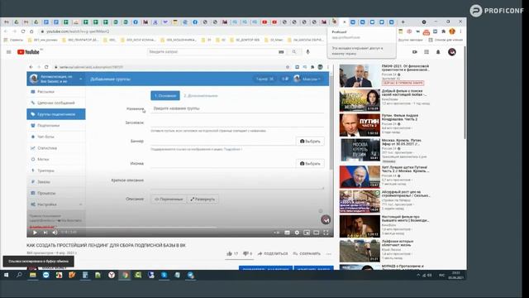Open the three-dot more actions under video

(329, 254)
